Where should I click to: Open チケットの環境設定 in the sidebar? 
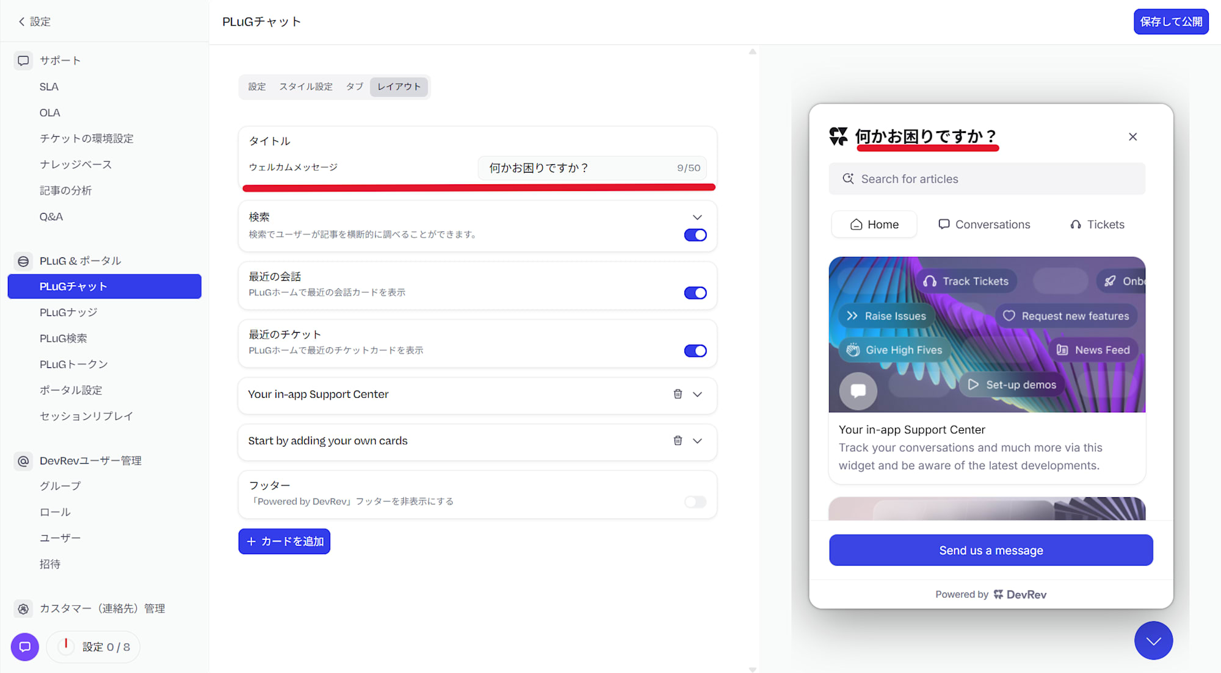click(x=87, y=139)
